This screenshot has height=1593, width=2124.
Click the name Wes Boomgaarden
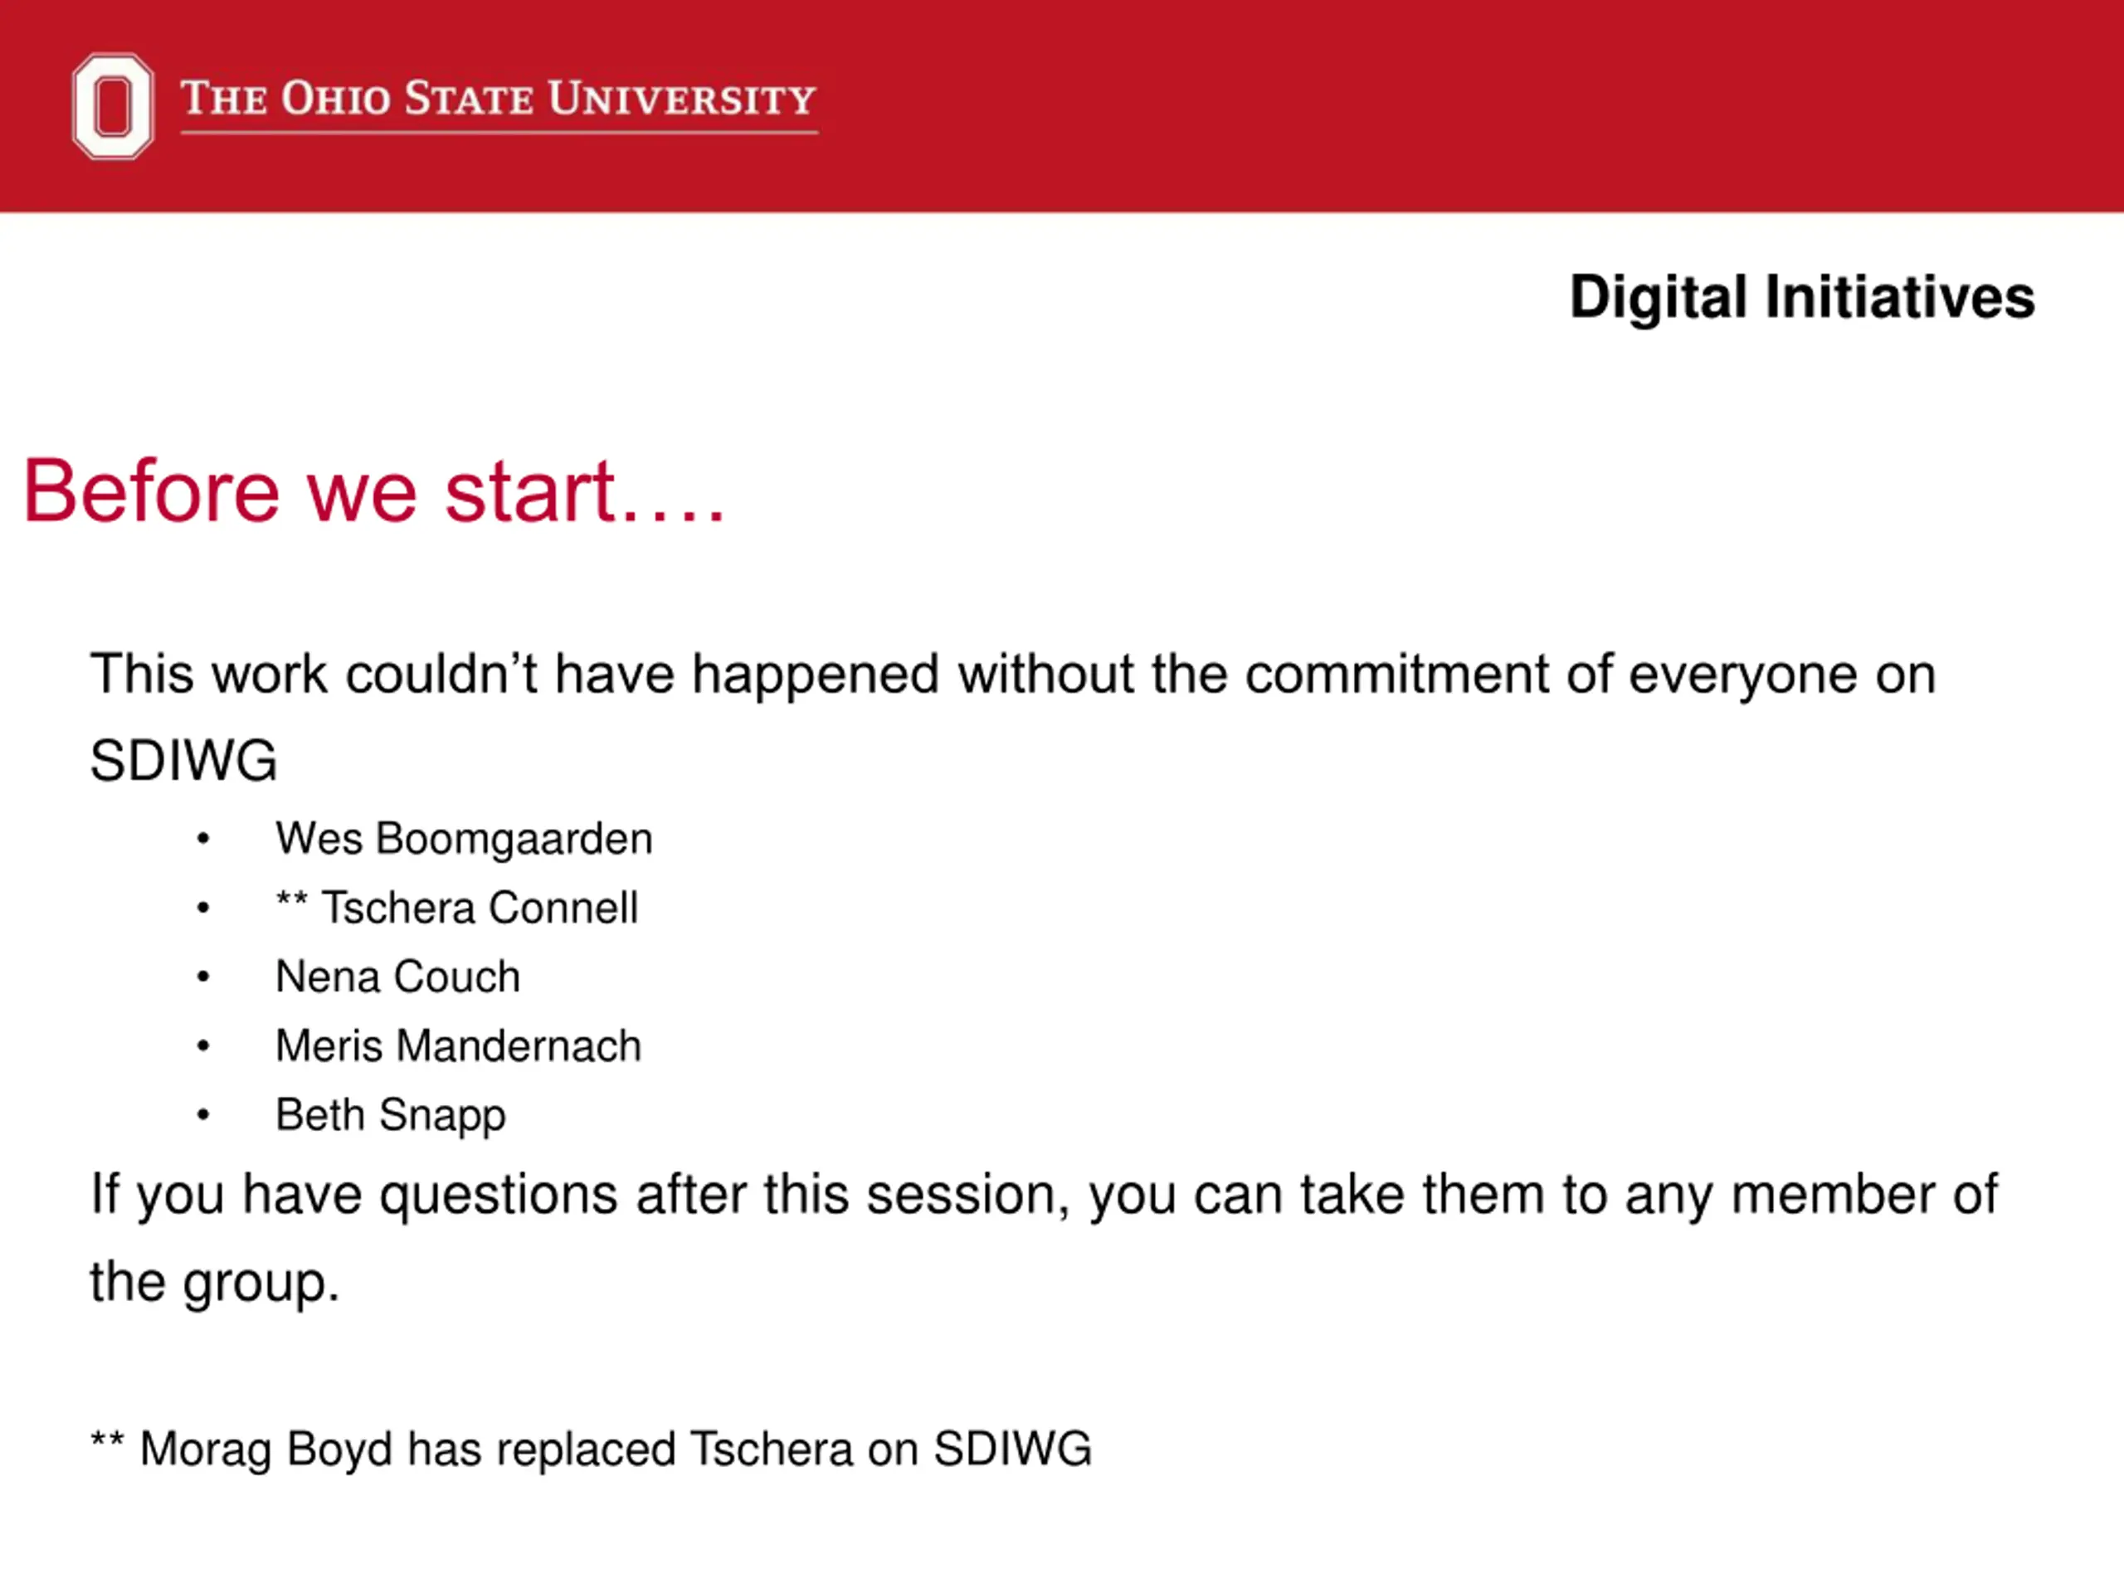click(x=464, y=838)
